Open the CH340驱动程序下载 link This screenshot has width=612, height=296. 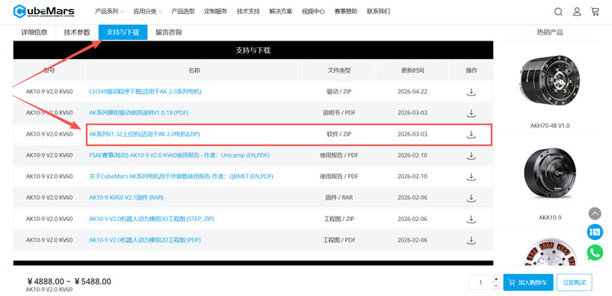point(145,92)
